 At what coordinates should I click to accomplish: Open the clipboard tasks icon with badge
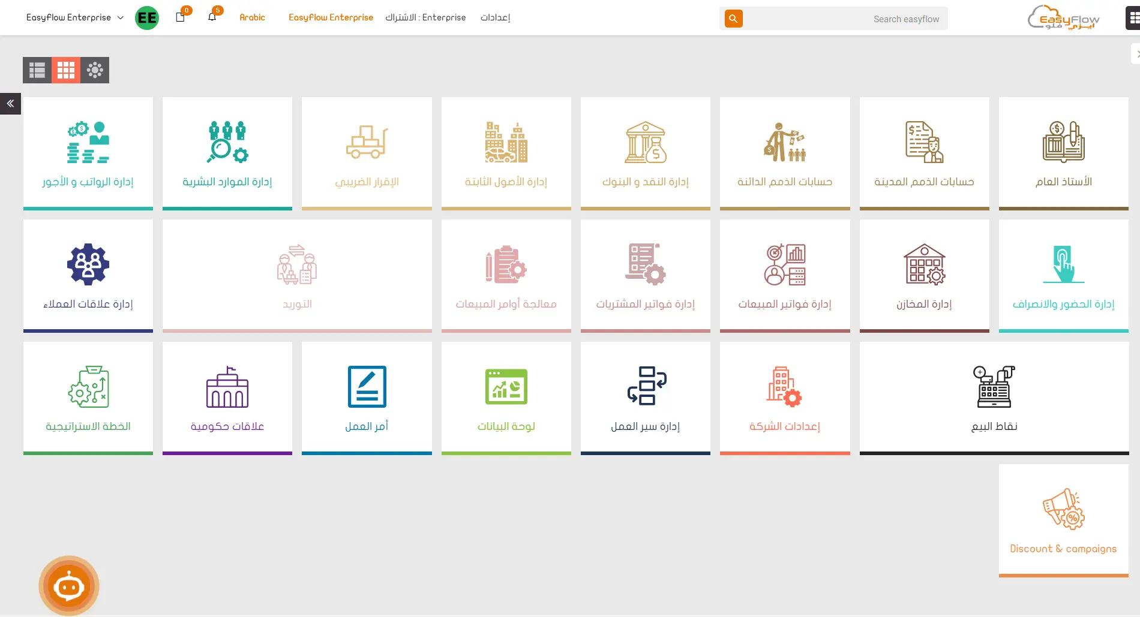[180, 17]
